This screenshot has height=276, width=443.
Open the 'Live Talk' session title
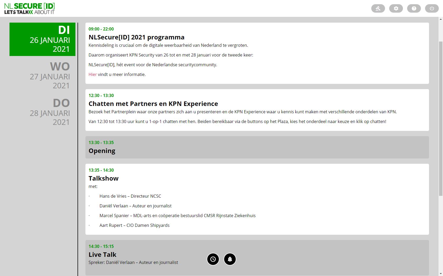click(102, 254)
